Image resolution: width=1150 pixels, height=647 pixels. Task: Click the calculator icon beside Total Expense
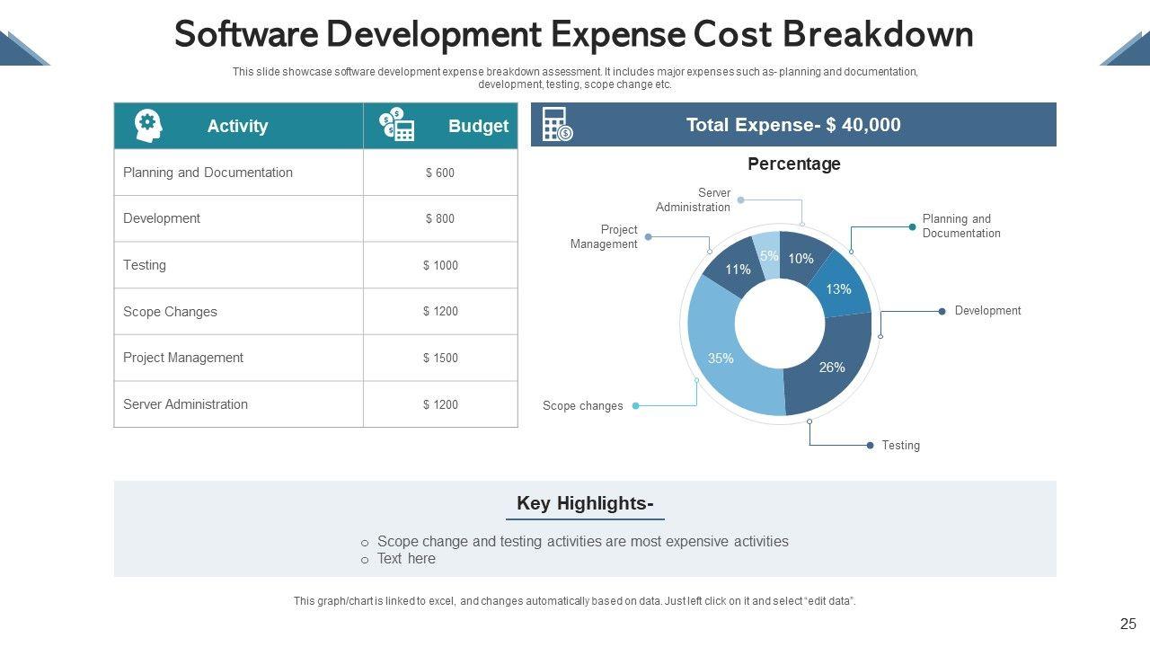click(x=557, y=125)
